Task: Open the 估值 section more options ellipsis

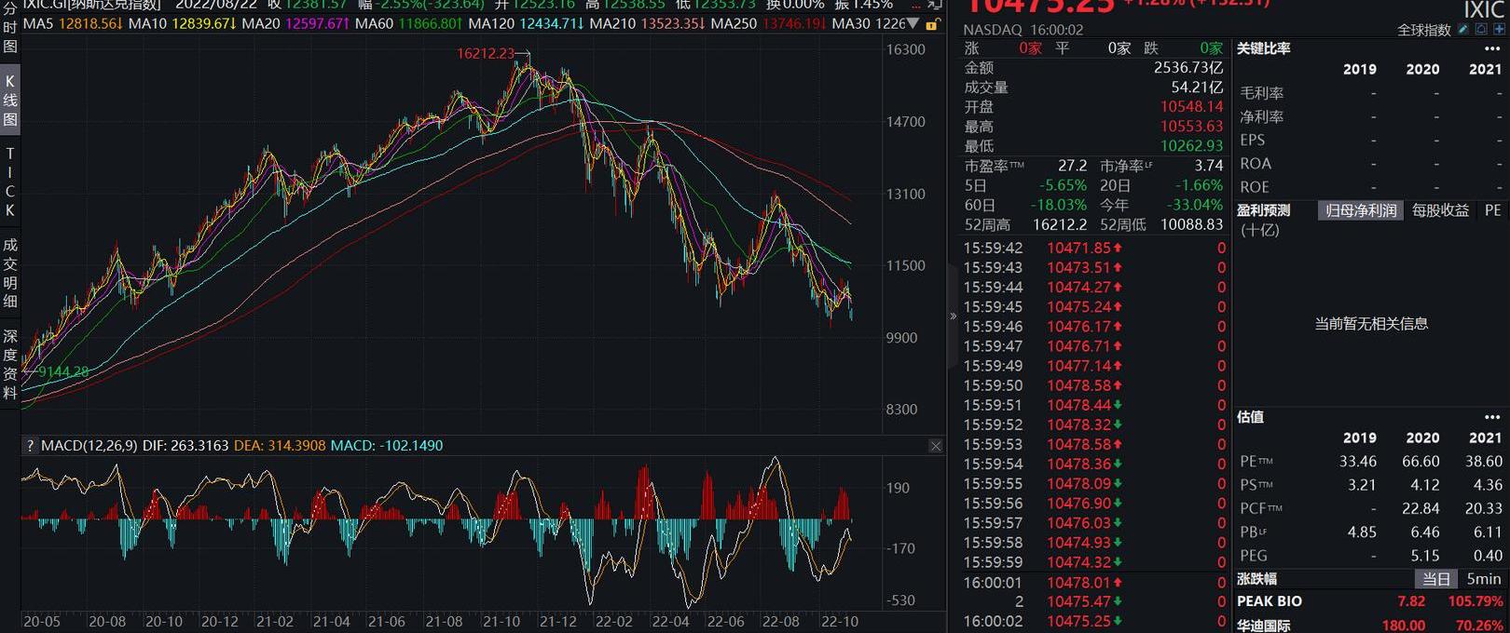Action: point(1492,417)
